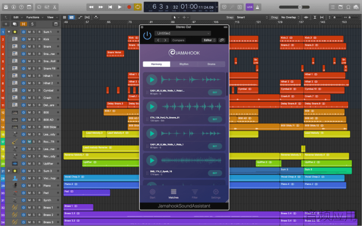Screen dimensions: 362x226
Task: Go to previous plugin preset arrow
Action: coord(158,40)
